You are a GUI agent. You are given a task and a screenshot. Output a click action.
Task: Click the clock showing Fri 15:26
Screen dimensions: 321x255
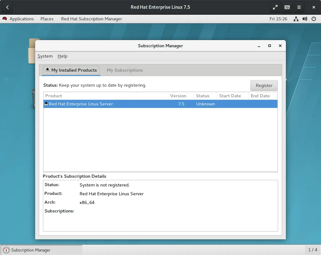point(278,19)
